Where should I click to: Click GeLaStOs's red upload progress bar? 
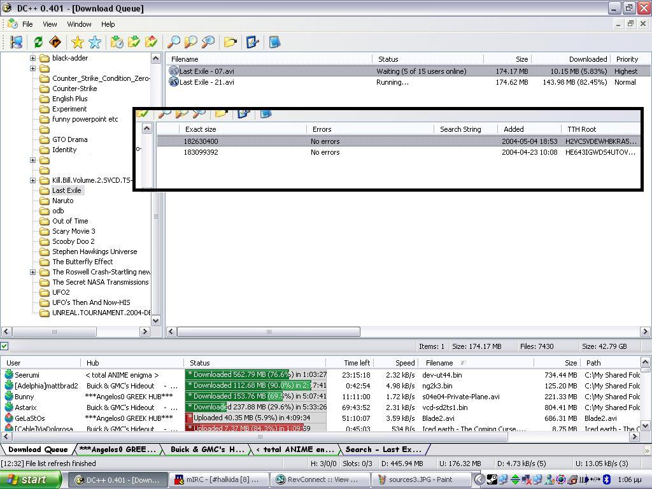click(x=256, y=418)
